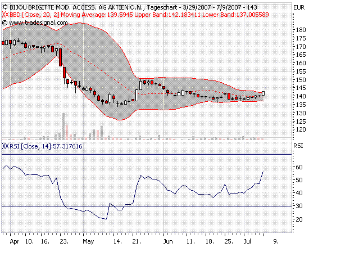Click the 130 price axis label
This screenshot has width=359, height=261.
tap(301, 113)
